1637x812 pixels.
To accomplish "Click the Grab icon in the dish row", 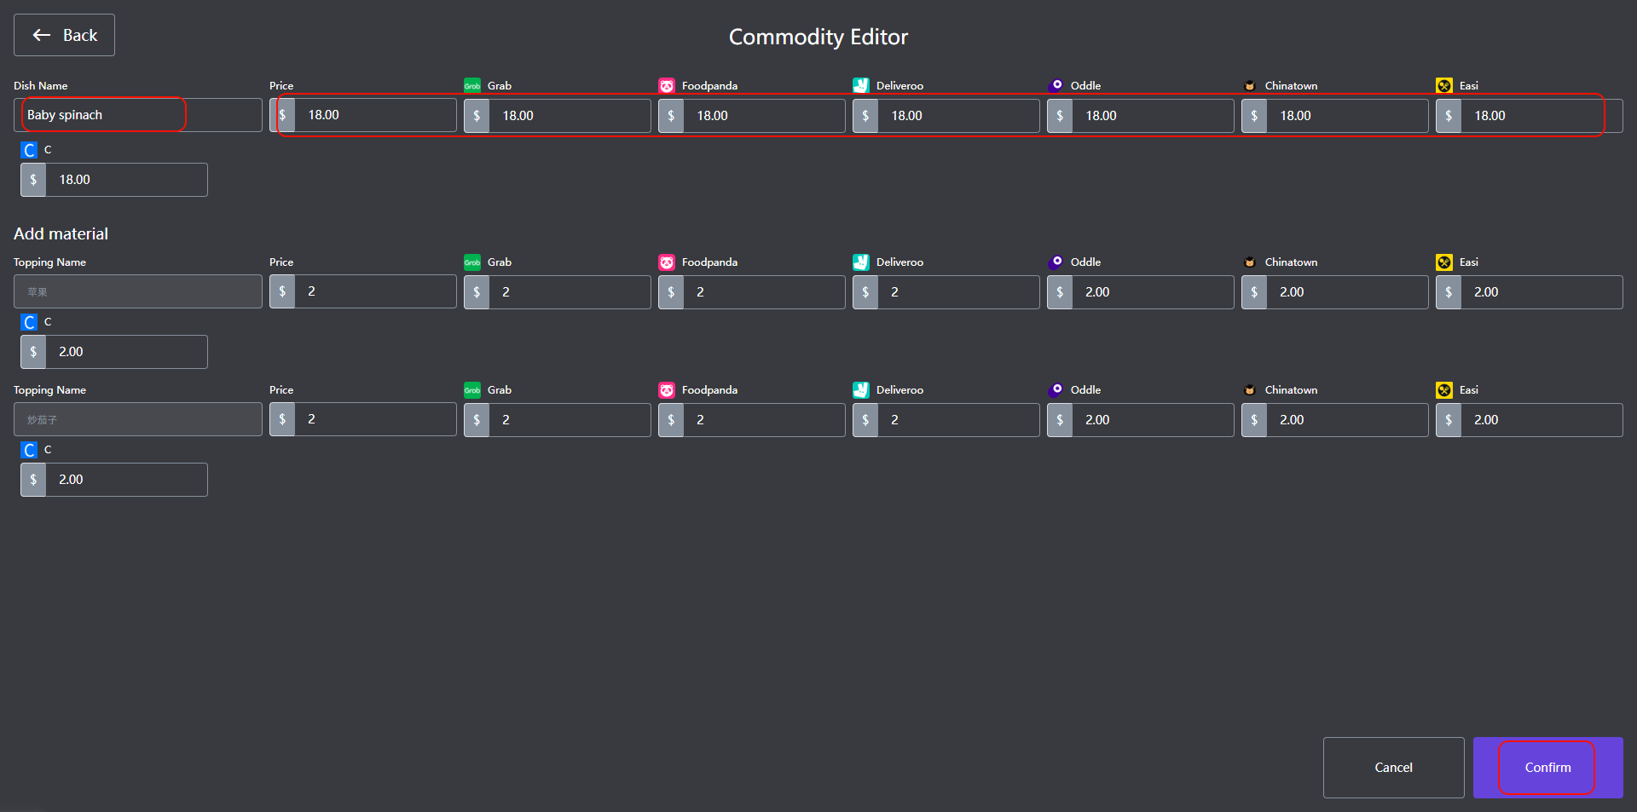I will (471, 86).
